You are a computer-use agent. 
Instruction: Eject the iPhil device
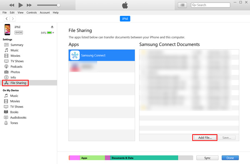pos(52,27)
